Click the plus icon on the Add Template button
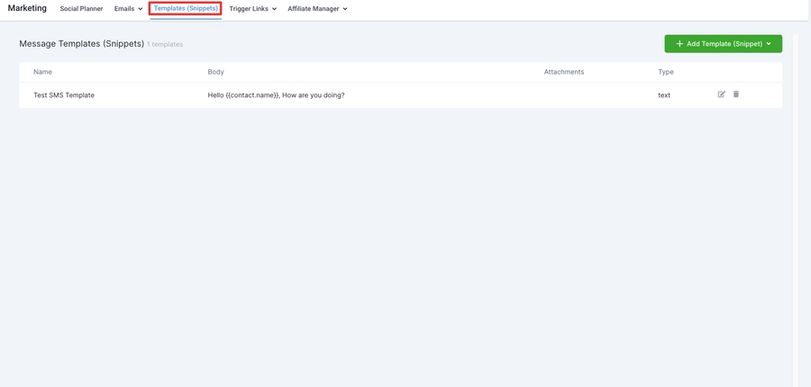The image size is (811, 387). point(679,44)
